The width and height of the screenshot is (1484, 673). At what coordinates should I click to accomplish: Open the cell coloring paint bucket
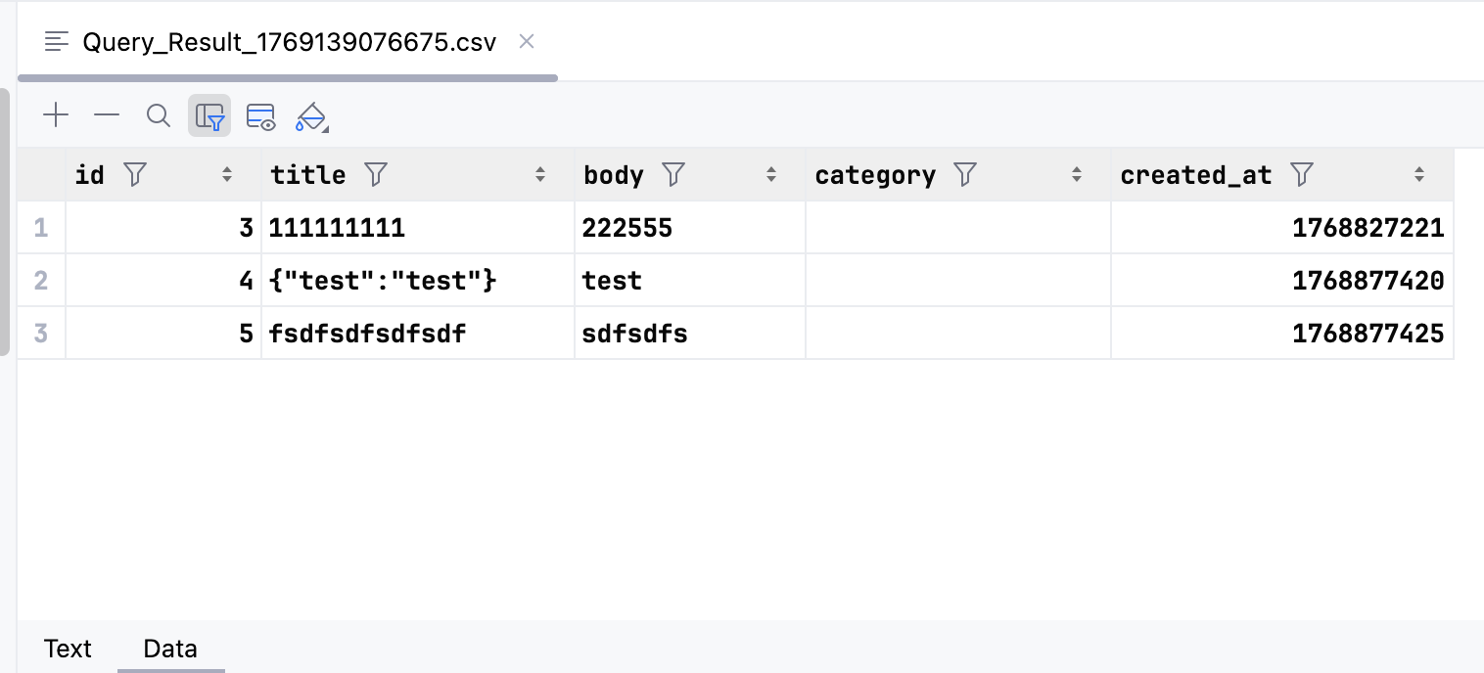pos(311,116)
